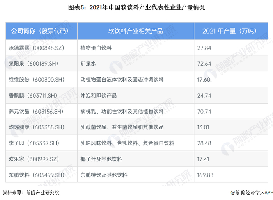Click the credit @前瞻经济学人APP

252,193
